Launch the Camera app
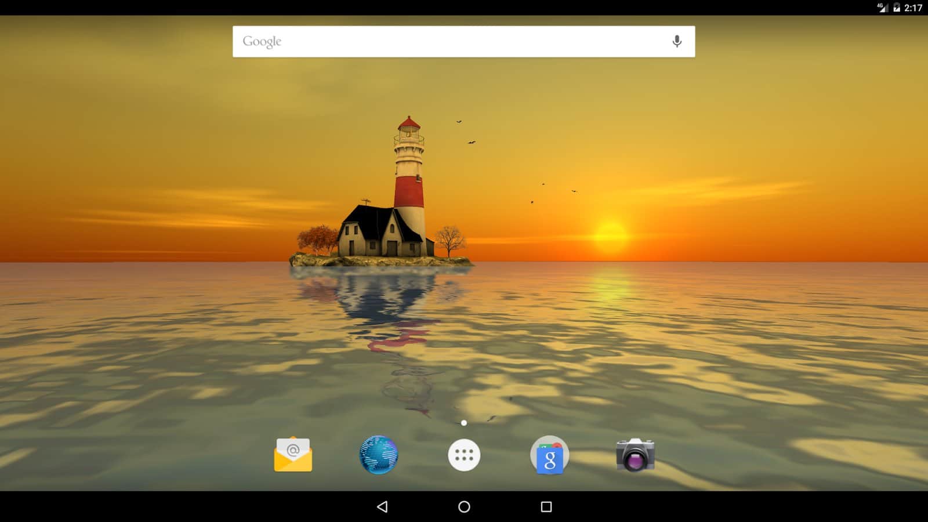The height and width of the screenshot is (522, 928). click(x=635, y=455)
